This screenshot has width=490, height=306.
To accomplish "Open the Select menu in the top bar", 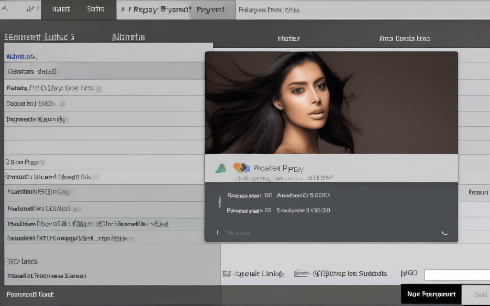I will point(61,10).
